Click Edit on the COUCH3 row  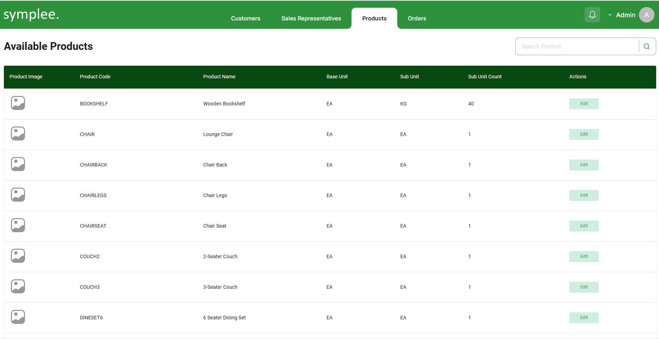click(584, 287)
